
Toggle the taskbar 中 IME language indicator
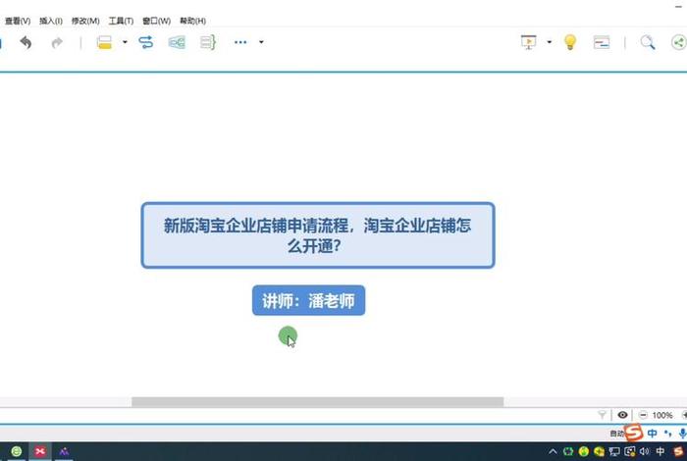coord(660,451)
